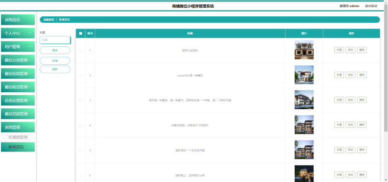Expand the 个人中心 sidebar menu
388x182 pixels.
pos(18,33)
